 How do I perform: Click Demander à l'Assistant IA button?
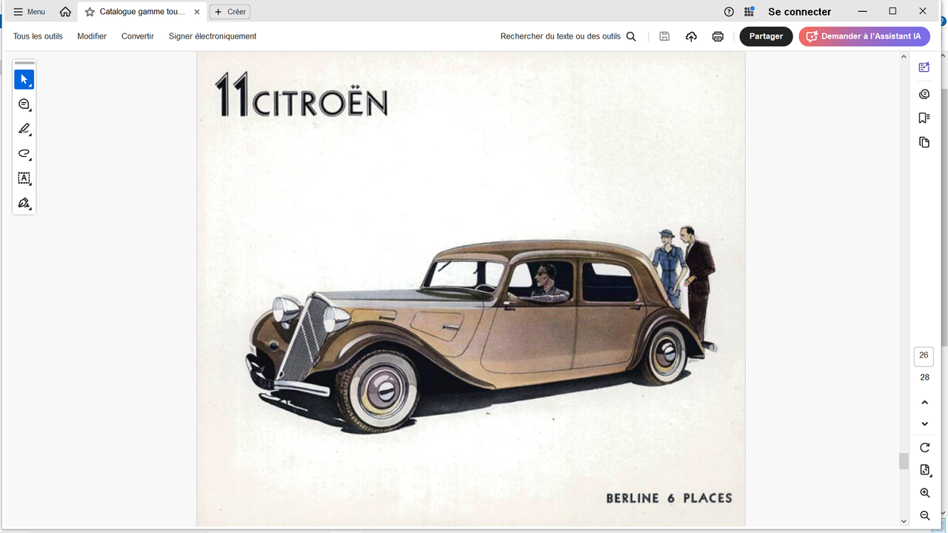tap(864, 36)
